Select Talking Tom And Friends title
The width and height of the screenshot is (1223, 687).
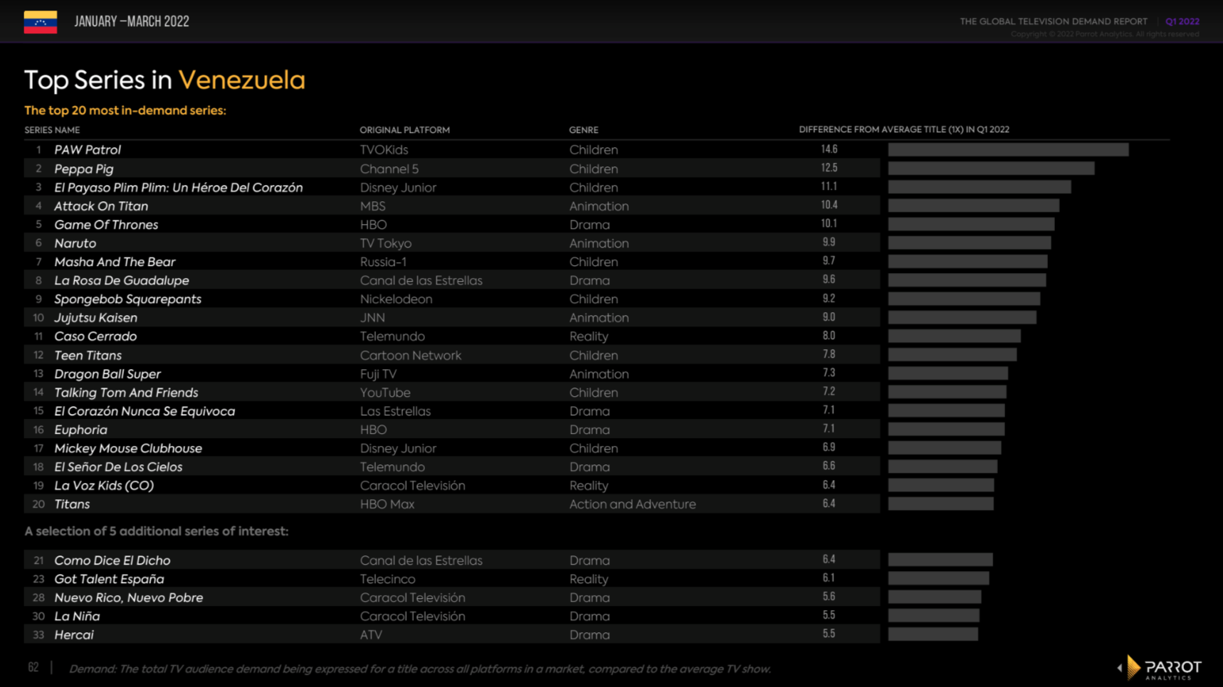coord(126,393)
